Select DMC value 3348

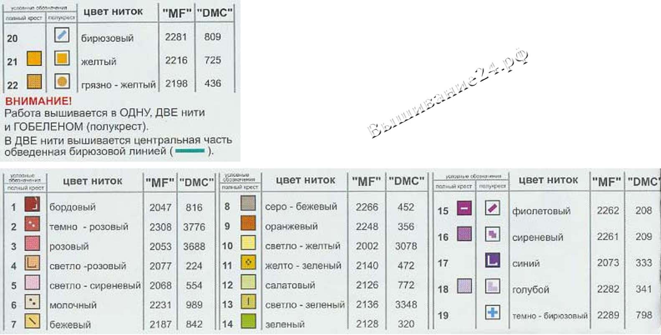pos(406,305)
